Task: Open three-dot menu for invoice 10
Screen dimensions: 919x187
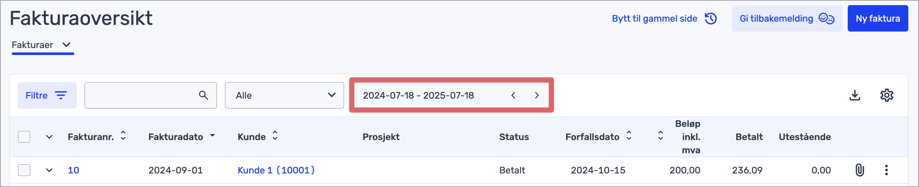Action: point(886,170)
